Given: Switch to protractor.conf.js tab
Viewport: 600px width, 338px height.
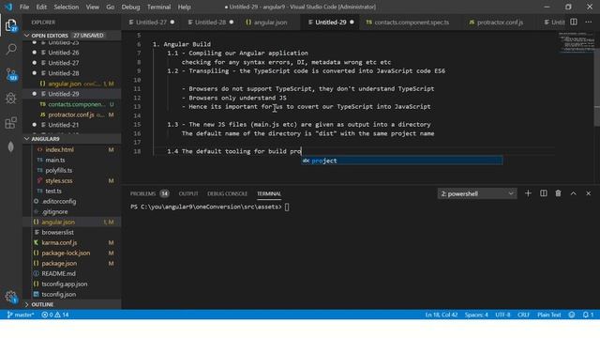Looking at the screenshot, I should coord(500,23).
